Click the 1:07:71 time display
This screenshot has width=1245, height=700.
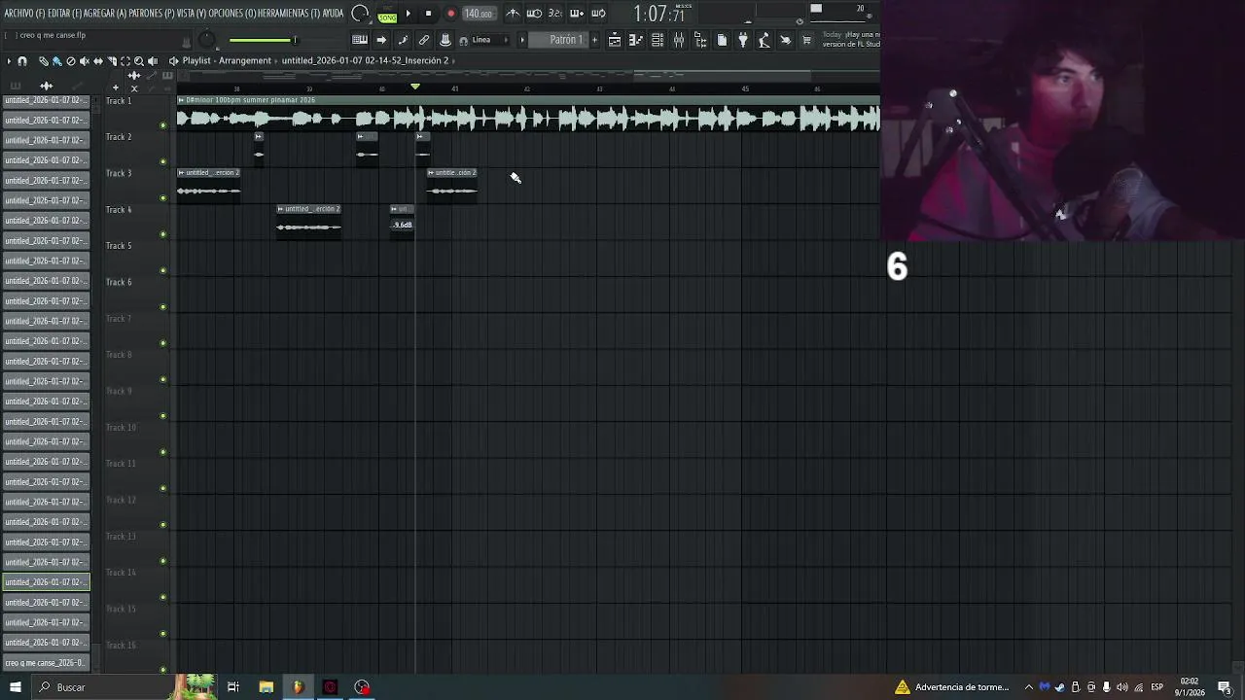coord(659,14)
